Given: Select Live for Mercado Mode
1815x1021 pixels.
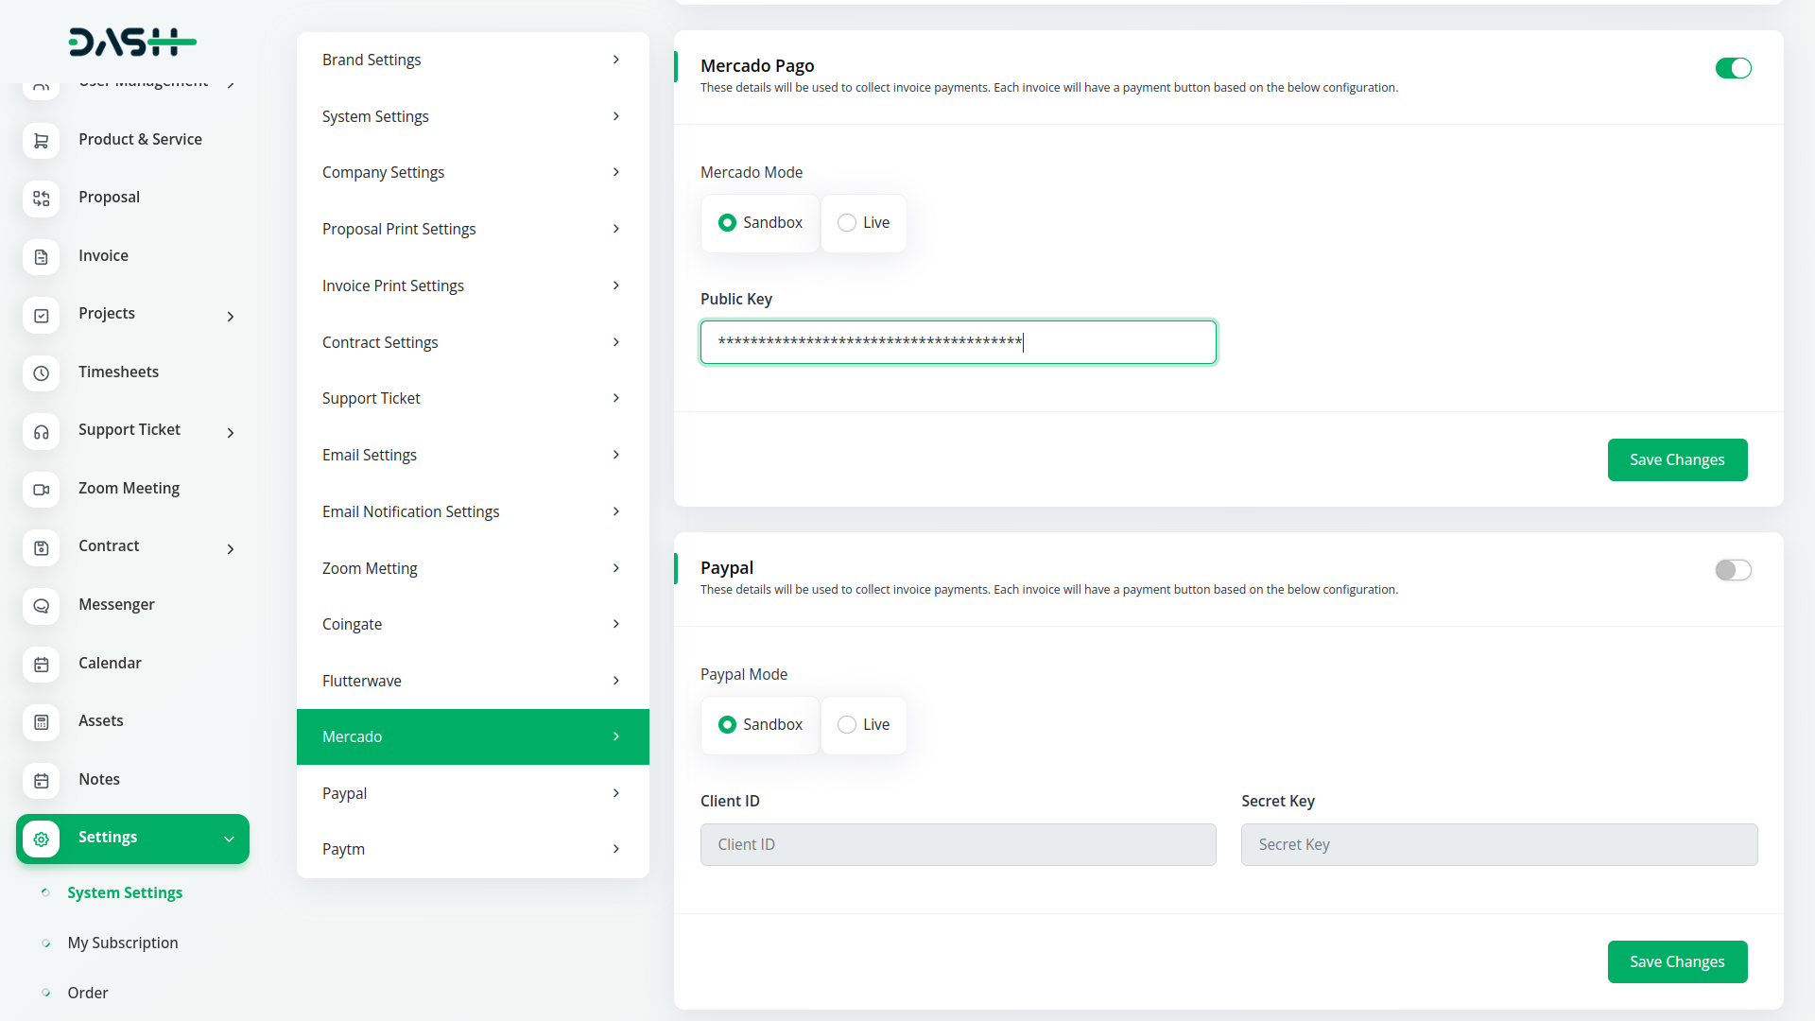Looking at the screenshot, I should click(x=847, y=223).
